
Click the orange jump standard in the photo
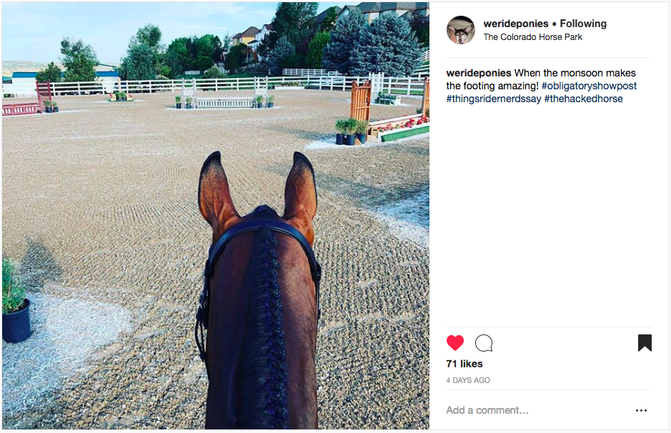[361, 101]
